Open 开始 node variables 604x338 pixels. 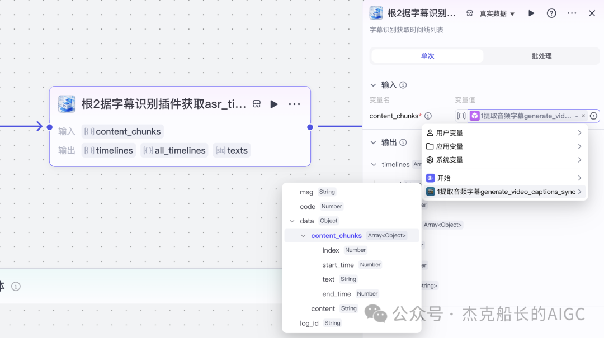(504, 178)
